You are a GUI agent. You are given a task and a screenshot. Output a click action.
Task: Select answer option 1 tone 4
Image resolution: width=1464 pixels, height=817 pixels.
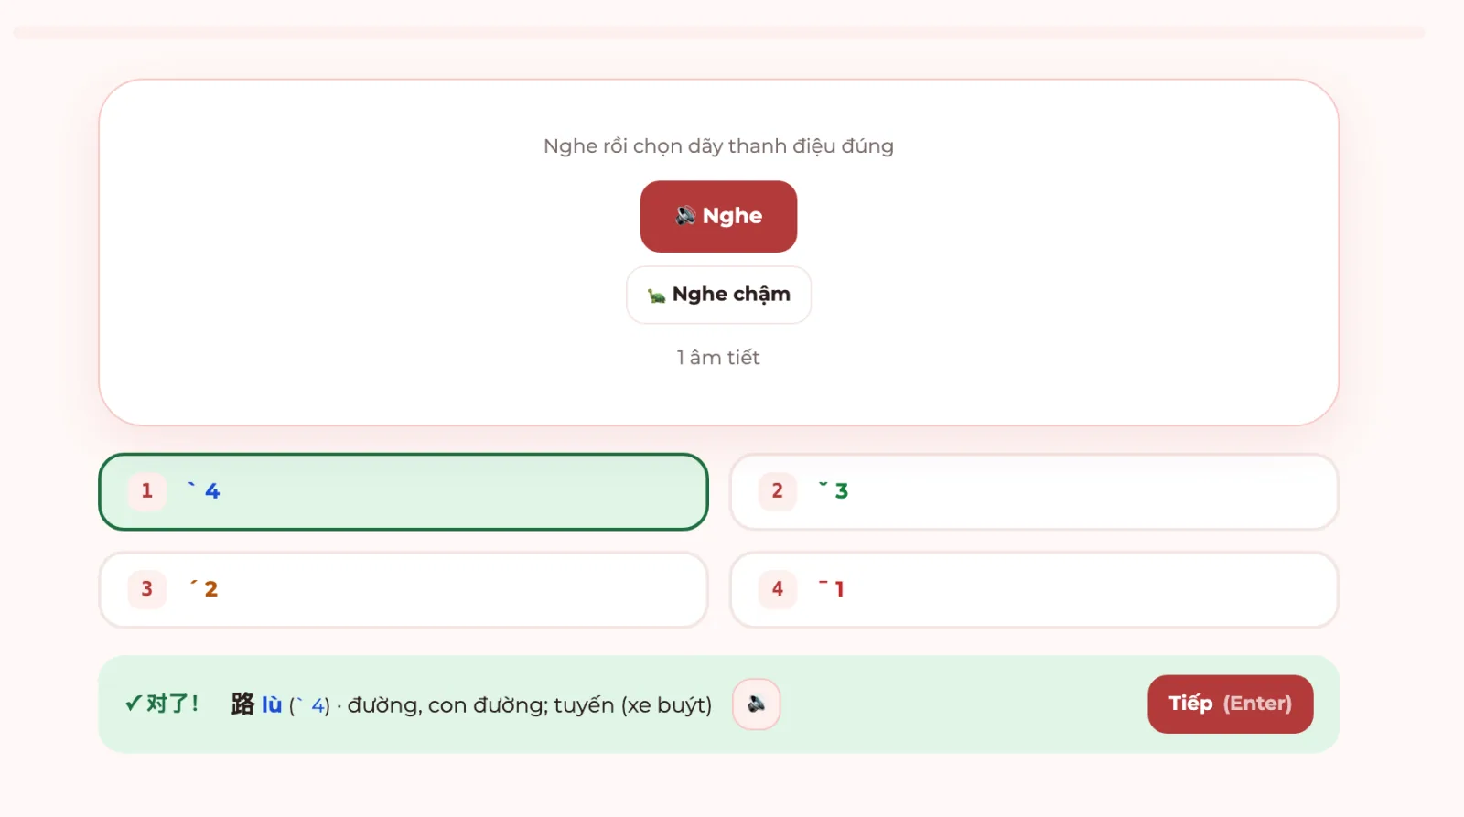click(x=404, y=491)
